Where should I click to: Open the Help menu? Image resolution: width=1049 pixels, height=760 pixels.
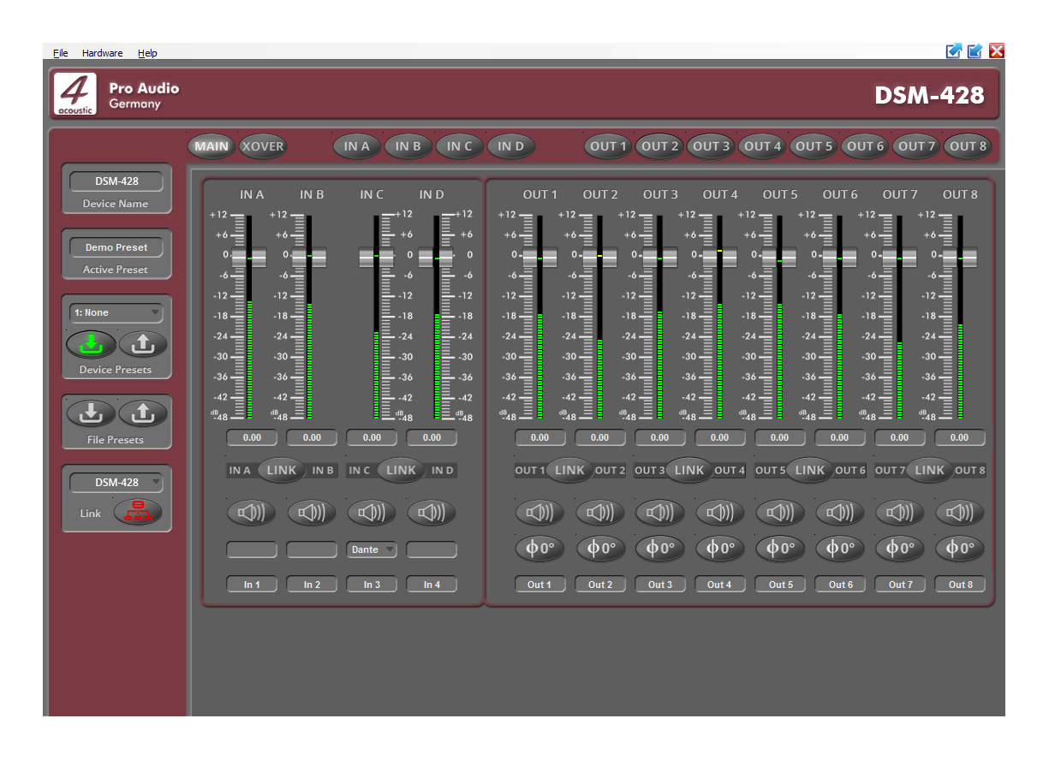pyautogui.click(x=147, y=53)
